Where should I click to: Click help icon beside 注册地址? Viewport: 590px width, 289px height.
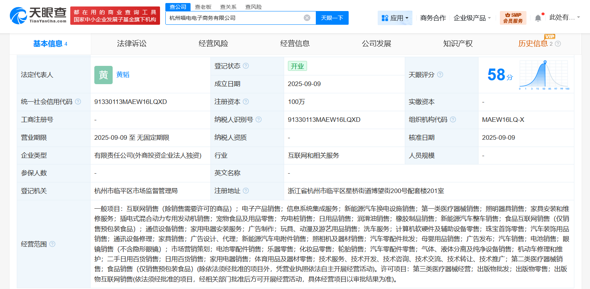coord(246,191)
